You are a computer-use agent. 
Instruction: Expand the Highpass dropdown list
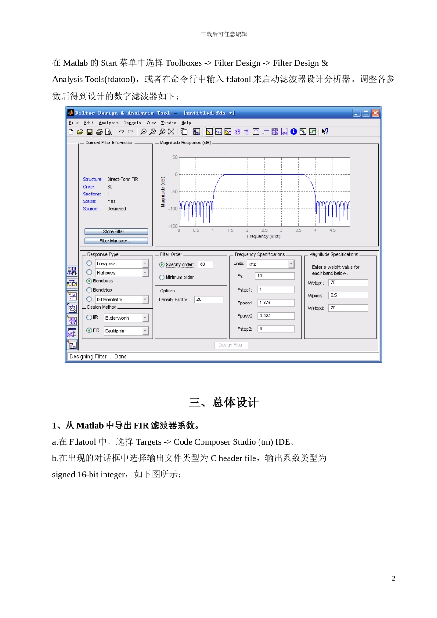[145, 273]
